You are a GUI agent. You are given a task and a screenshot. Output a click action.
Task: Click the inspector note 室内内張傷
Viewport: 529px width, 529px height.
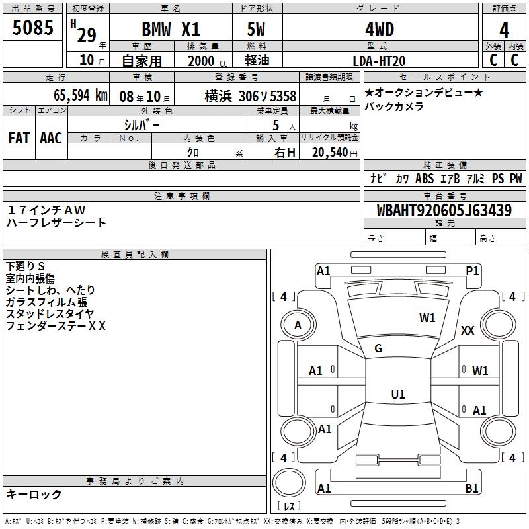30,278
